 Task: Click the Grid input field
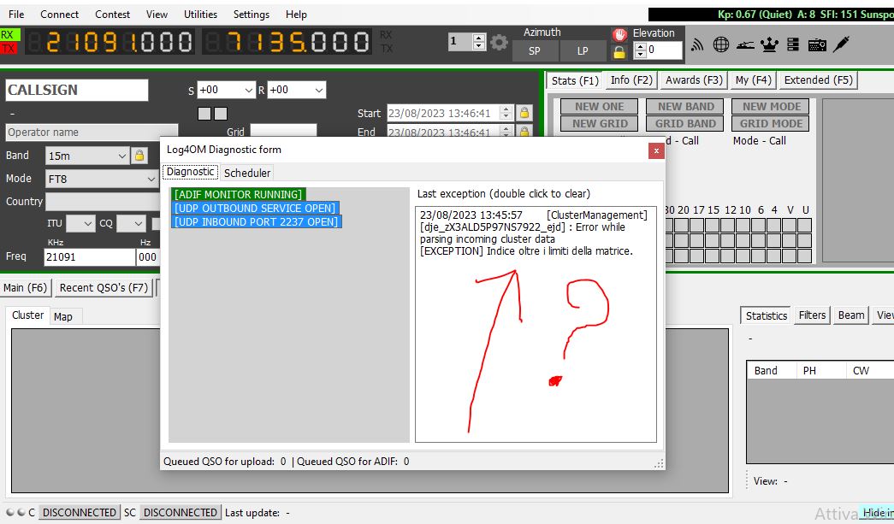point(283,131)
